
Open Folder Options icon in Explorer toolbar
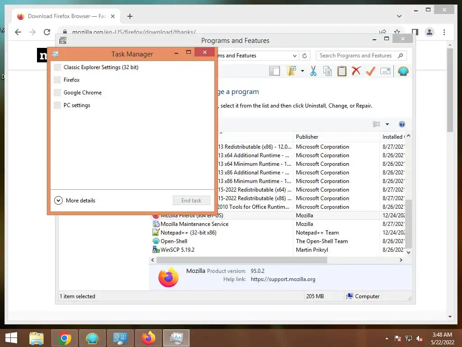click(291, 71)
